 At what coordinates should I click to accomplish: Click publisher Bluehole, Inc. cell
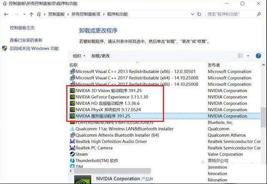tap(220, 123)
